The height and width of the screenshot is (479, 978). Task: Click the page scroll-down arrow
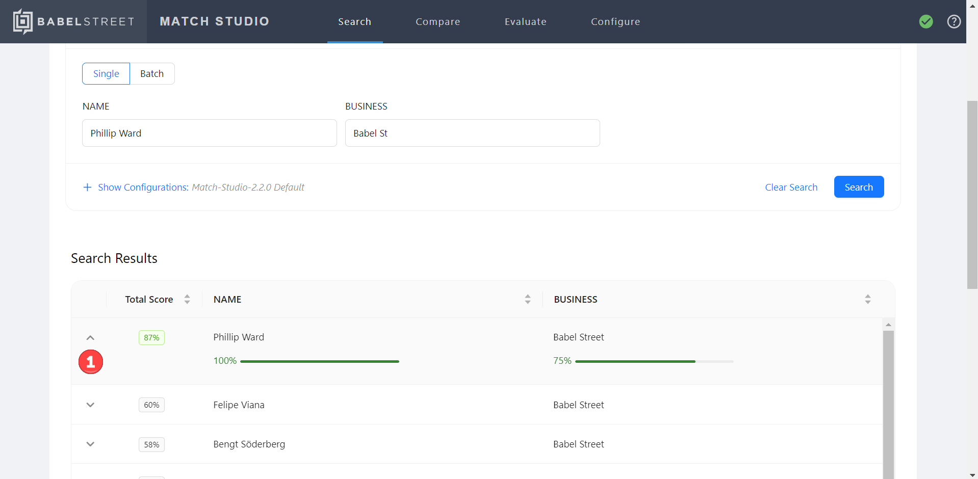click(x=972, y=475)
